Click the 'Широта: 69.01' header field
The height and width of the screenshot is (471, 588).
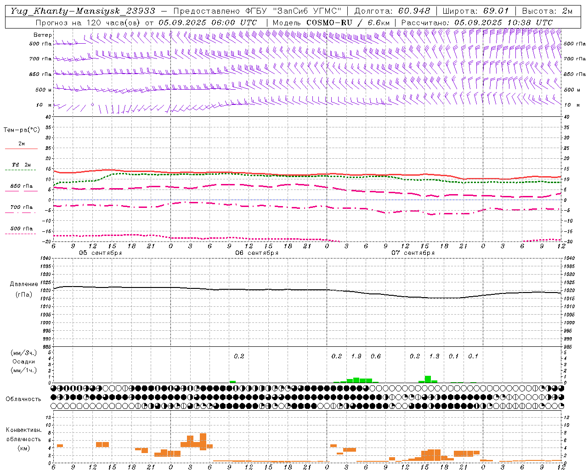click(x=475, y=11)
